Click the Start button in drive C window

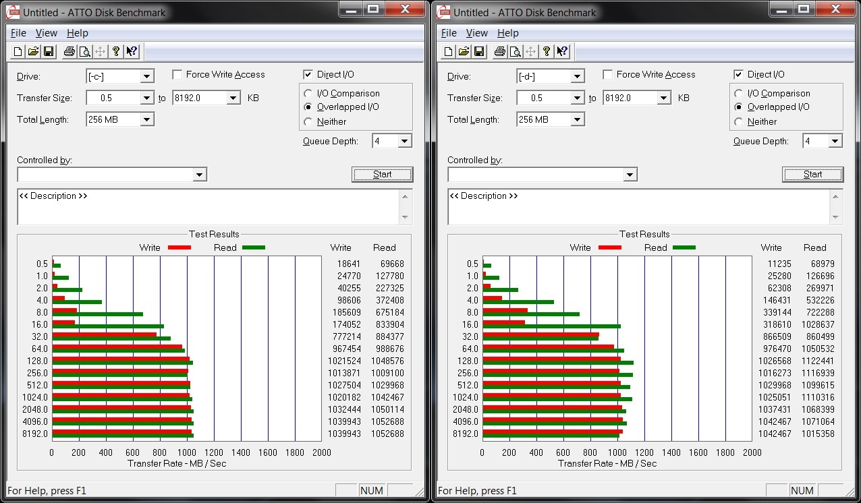point(383,174)
